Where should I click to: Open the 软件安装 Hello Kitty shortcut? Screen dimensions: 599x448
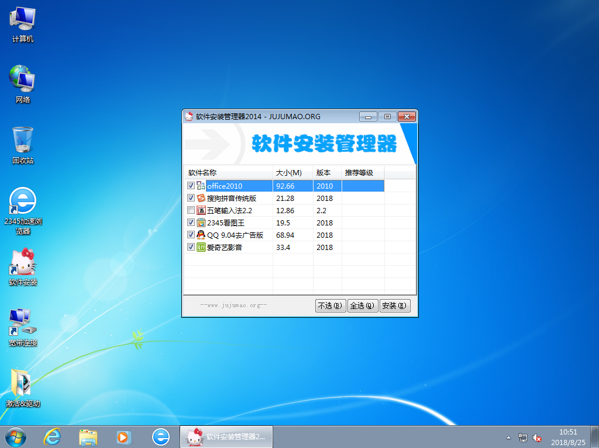click(x=23, y=266)
